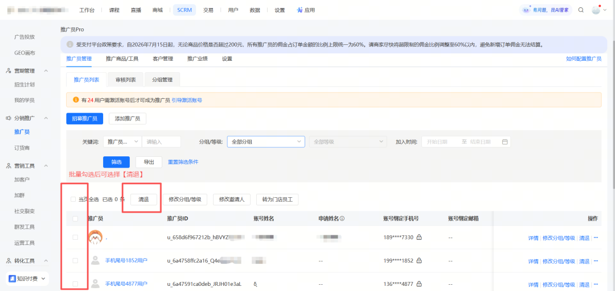Open 订货商 in the sidebar
Image resolution: width=615 pixels, height=291 pixels.
(22, 148)
